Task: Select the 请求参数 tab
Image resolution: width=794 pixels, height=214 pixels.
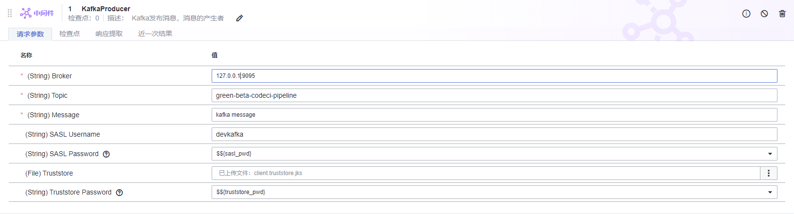Action: [30, 34]
